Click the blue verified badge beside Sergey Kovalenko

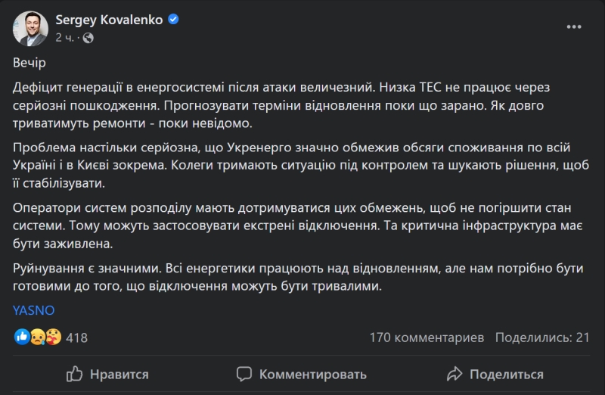[x=173, y=20]
